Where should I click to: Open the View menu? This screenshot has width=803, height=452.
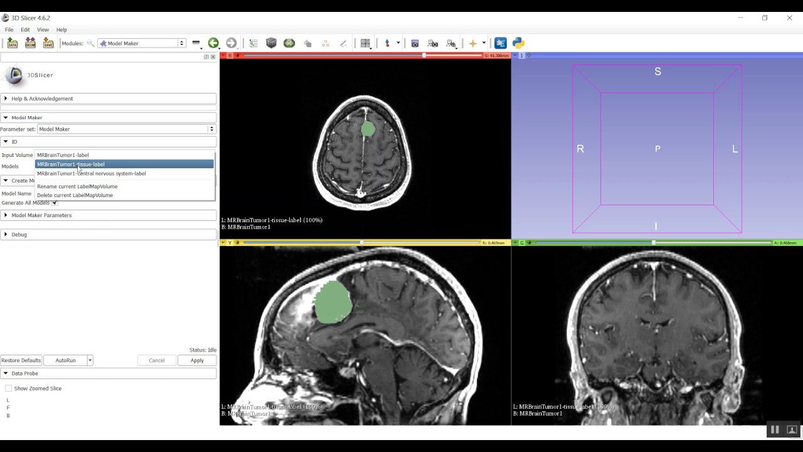point(43,30)
